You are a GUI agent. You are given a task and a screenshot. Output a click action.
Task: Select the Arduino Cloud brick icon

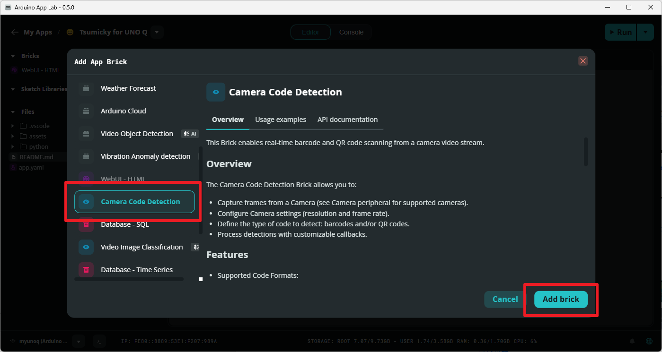click(x=86, y=111)
